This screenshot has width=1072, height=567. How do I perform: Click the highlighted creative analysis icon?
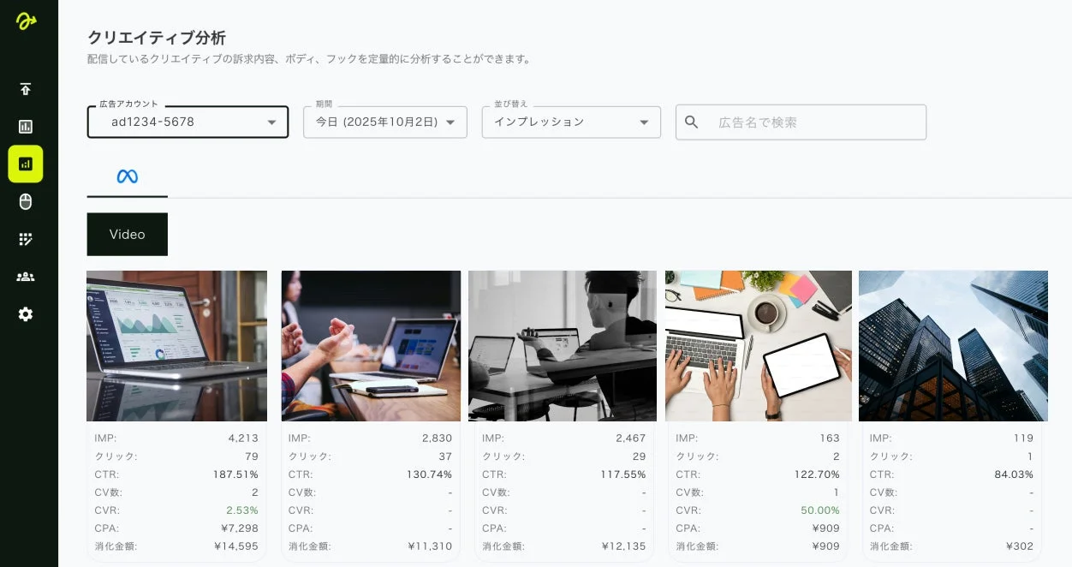26,164
